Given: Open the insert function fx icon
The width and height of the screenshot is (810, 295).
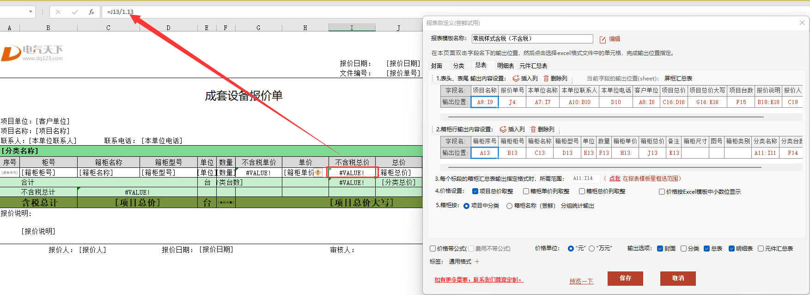Looking at the screenshot, I should [x=91, y=12].
